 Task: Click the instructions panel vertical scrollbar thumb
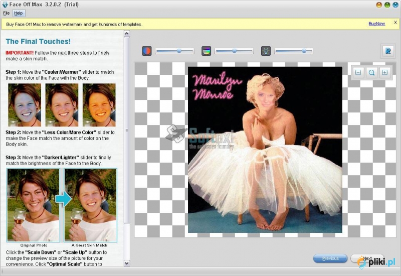(x=127, y=130)
